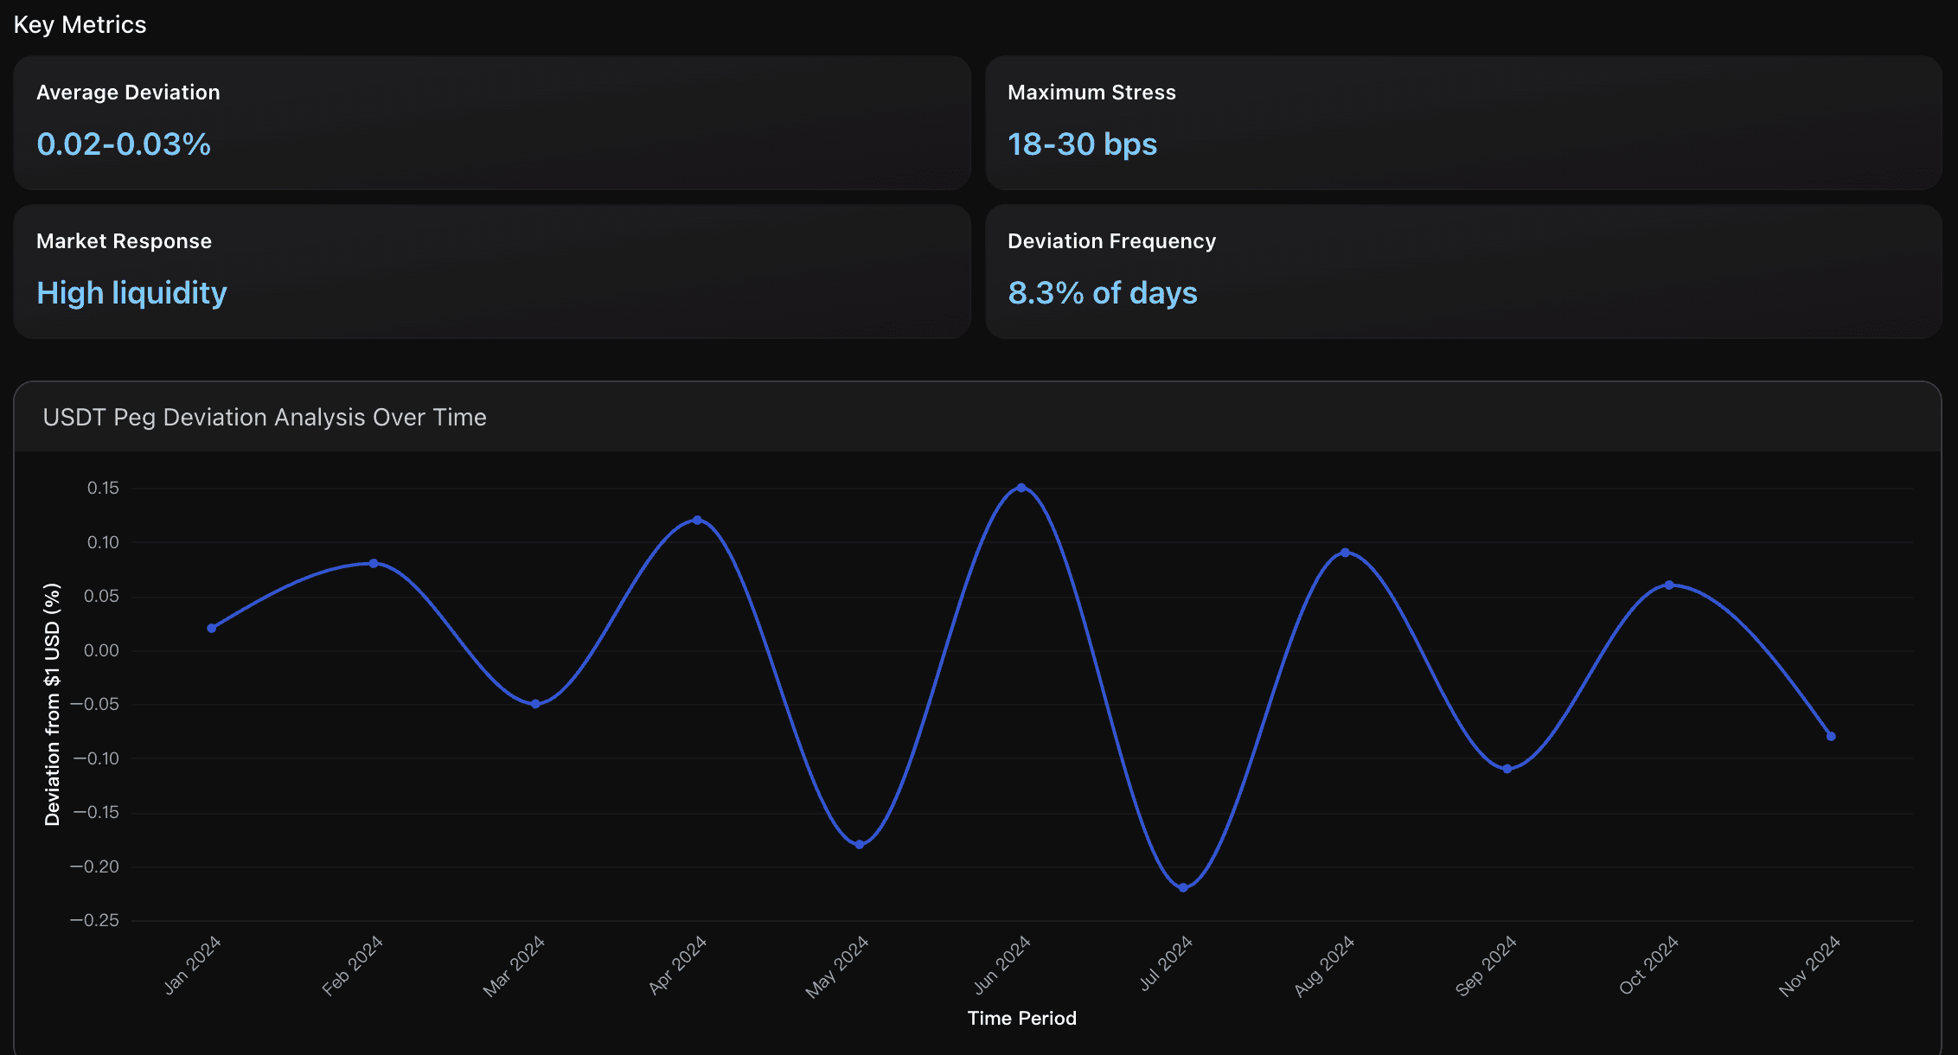Click the Nov 2024 axis label
The image size is (1958, 1055).
pos(1810,967)
